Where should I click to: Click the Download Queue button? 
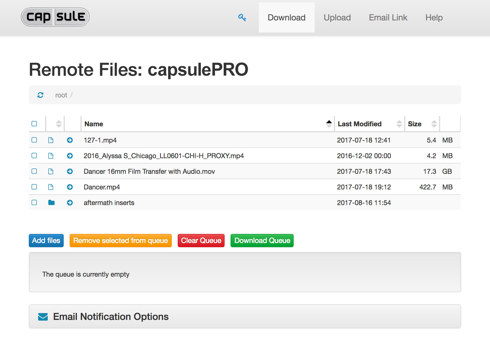coord(262,241)
